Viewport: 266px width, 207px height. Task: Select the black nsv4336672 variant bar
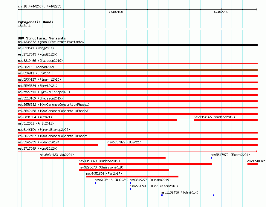pos(137,45)
